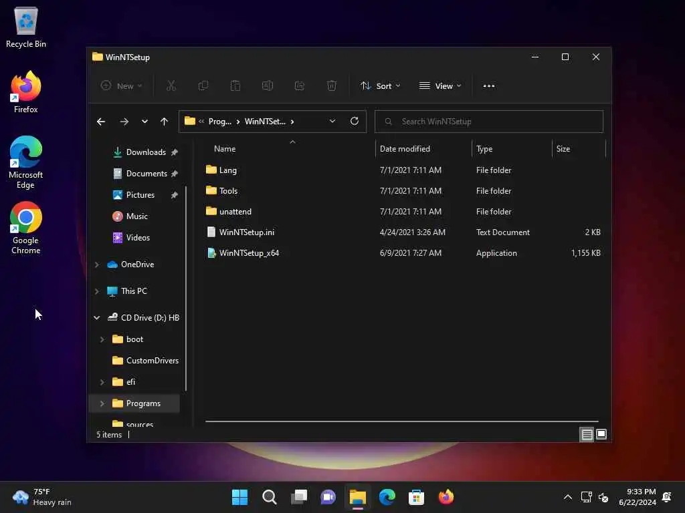Screen dimensions: 685x513
Task: Collapse the CD Drive (D:) node
Action: coord(97,317)
